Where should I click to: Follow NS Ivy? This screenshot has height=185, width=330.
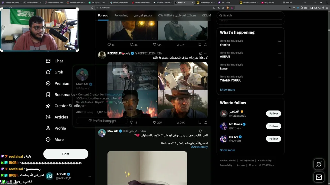click(274, 139)
